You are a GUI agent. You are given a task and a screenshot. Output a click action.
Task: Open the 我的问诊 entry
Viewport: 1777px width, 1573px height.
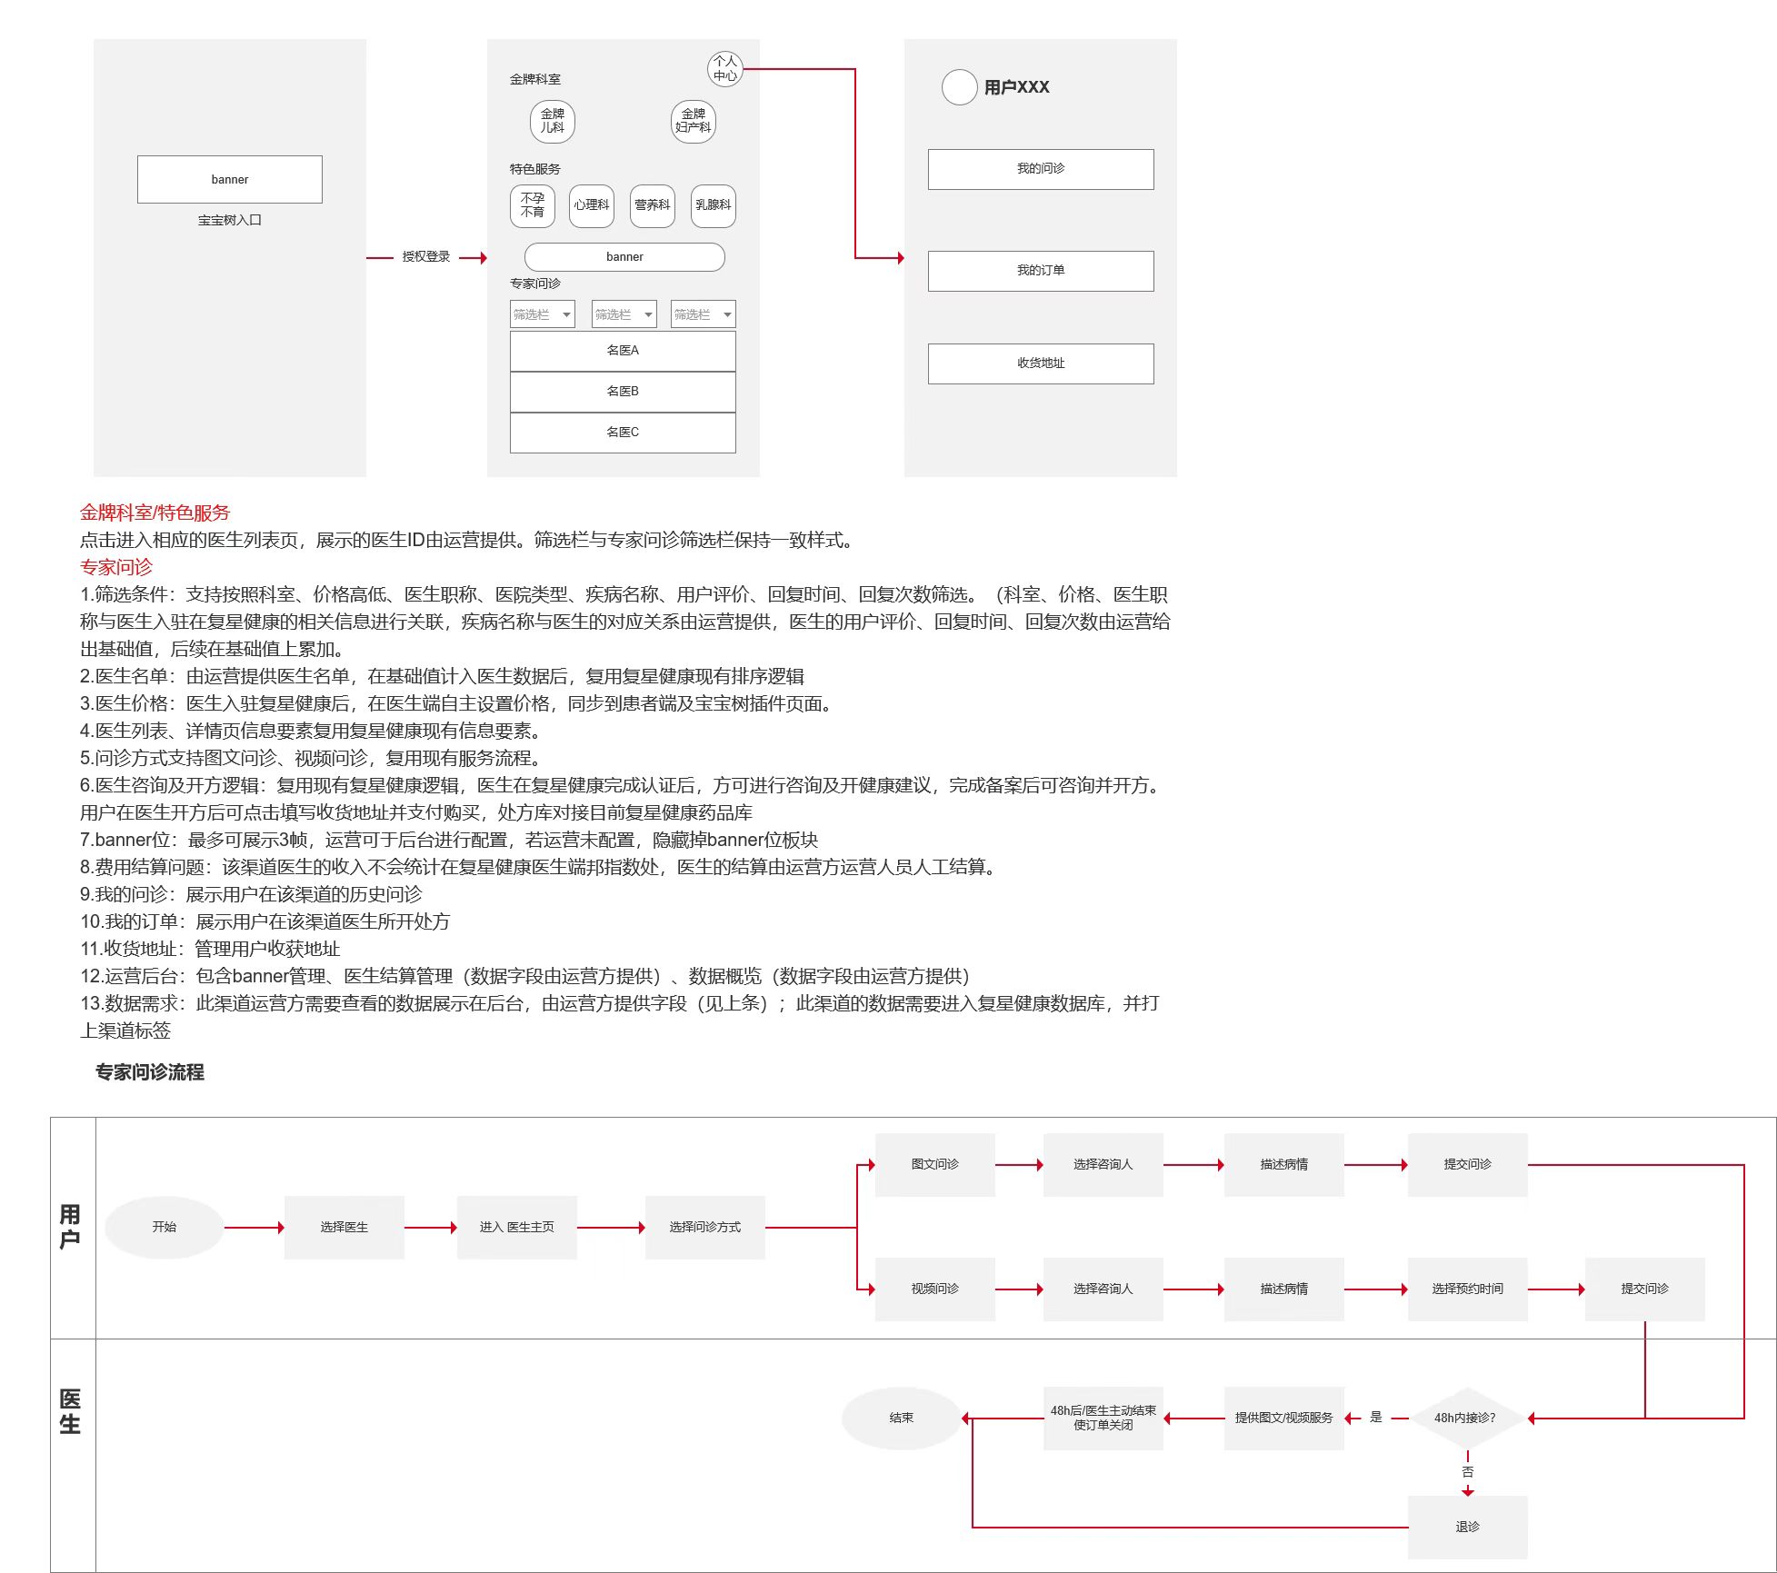pos(1040,169)
